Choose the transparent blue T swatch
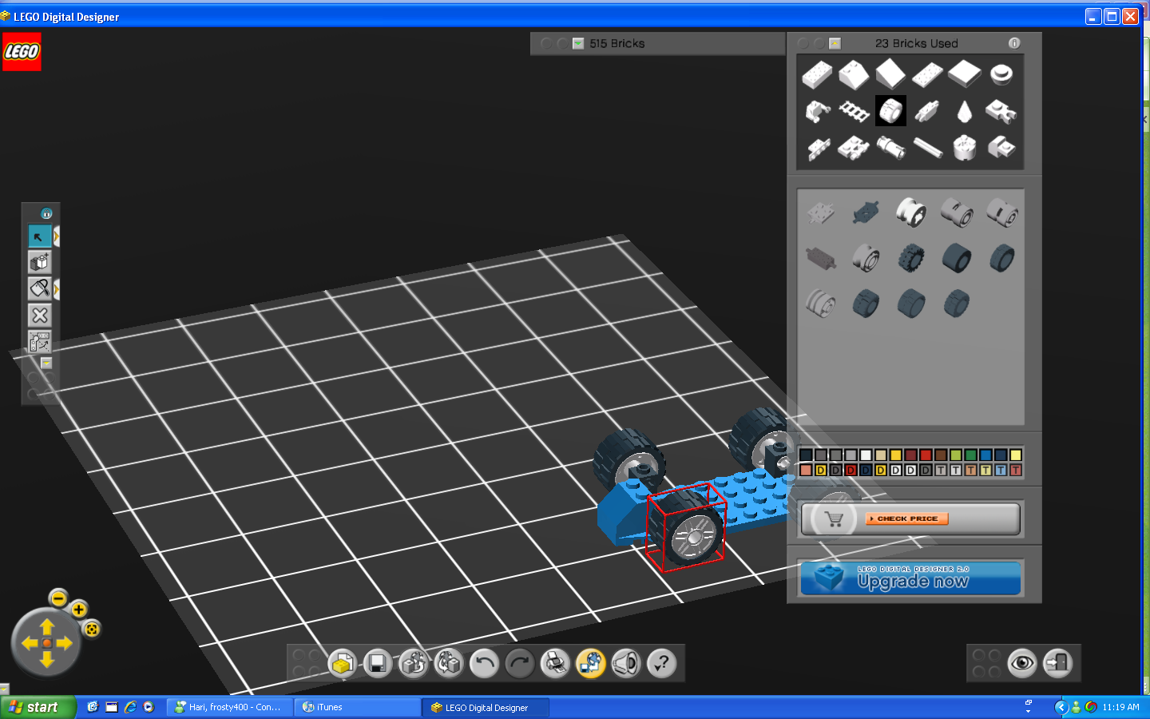Image resolution: width=1150 pixels, height=719 pixels. point(1001,471)
